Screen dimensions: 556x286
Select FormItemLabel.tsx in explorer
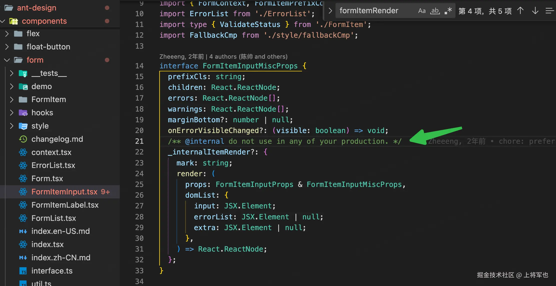(x=65, y=205)
